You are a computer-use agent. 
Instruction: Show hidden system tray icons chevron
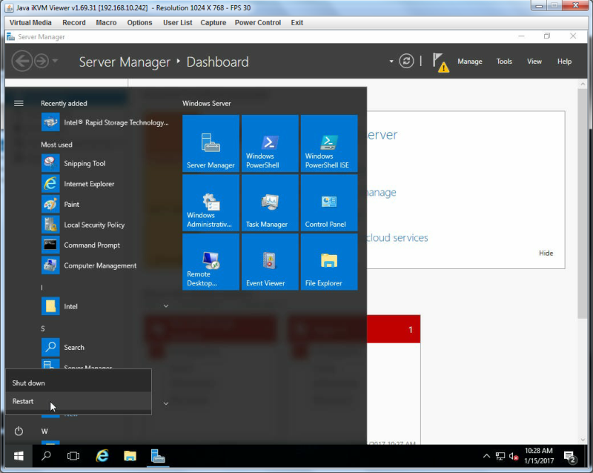click(486, 456)
